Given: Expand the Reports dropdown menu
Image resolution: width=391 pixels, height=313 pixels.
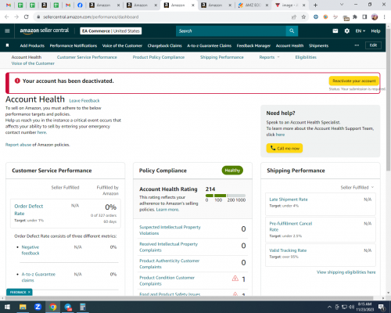Looking at the screenshot, I should (269, 57).
